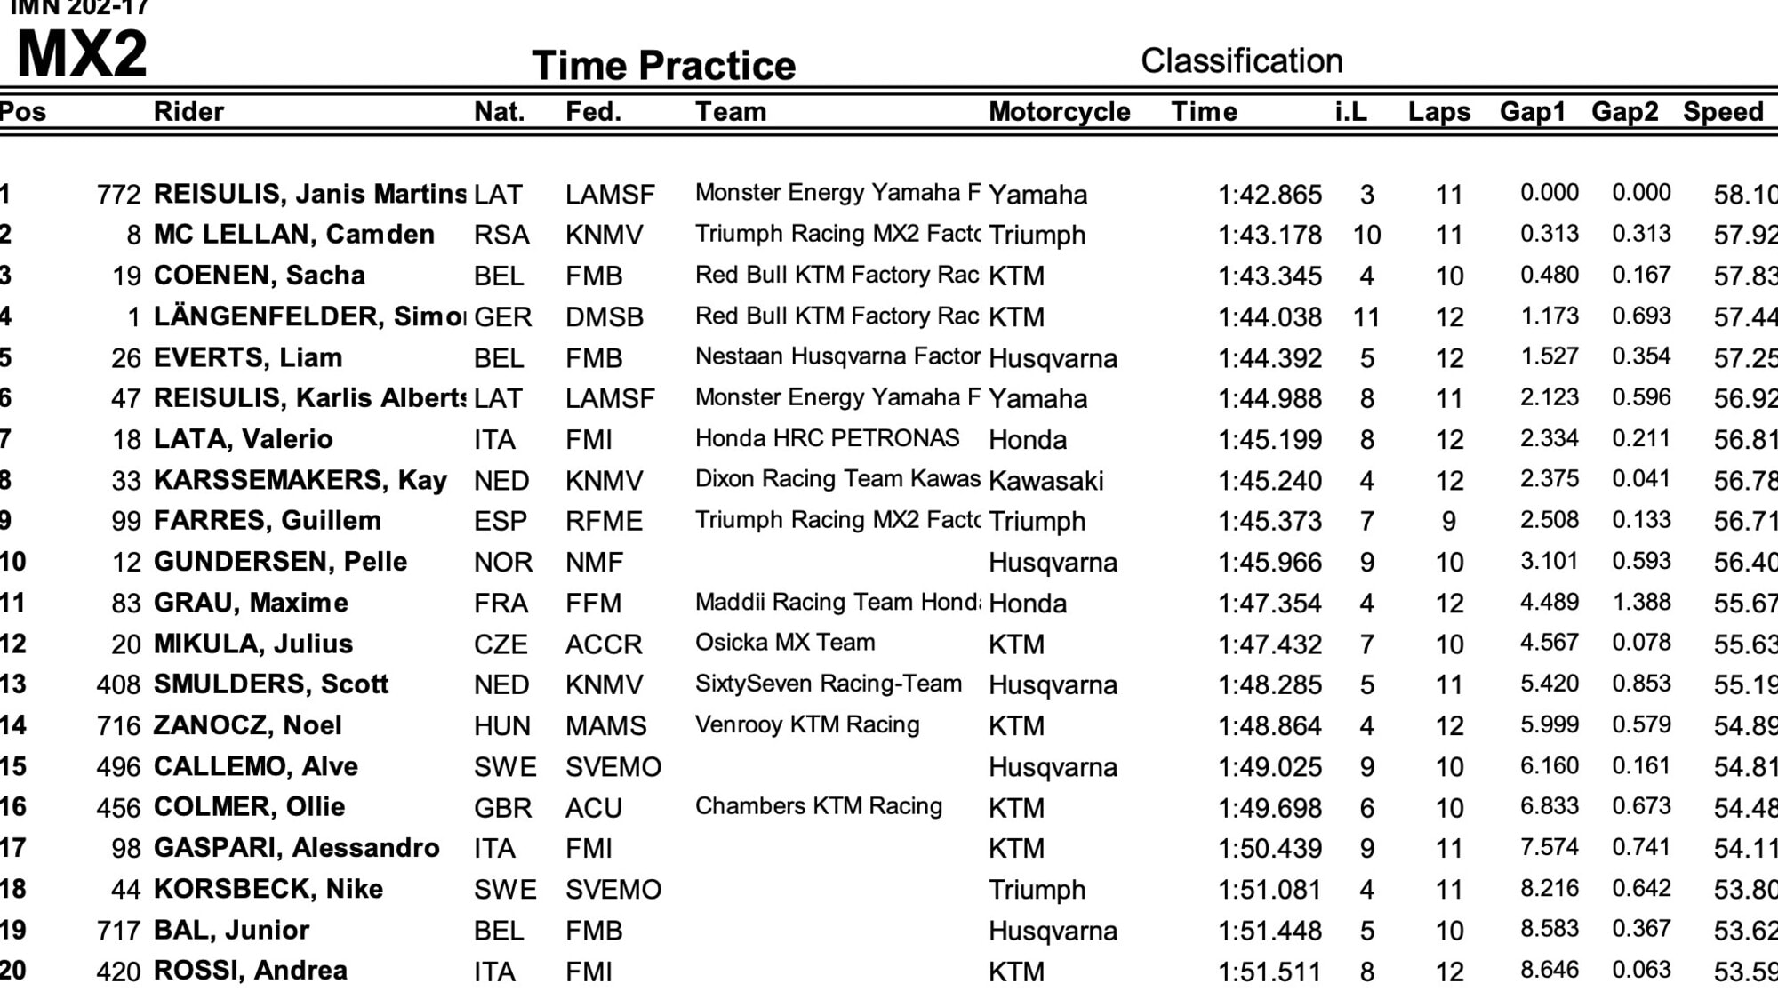Click the Gap1 column header

[1532, 112]
